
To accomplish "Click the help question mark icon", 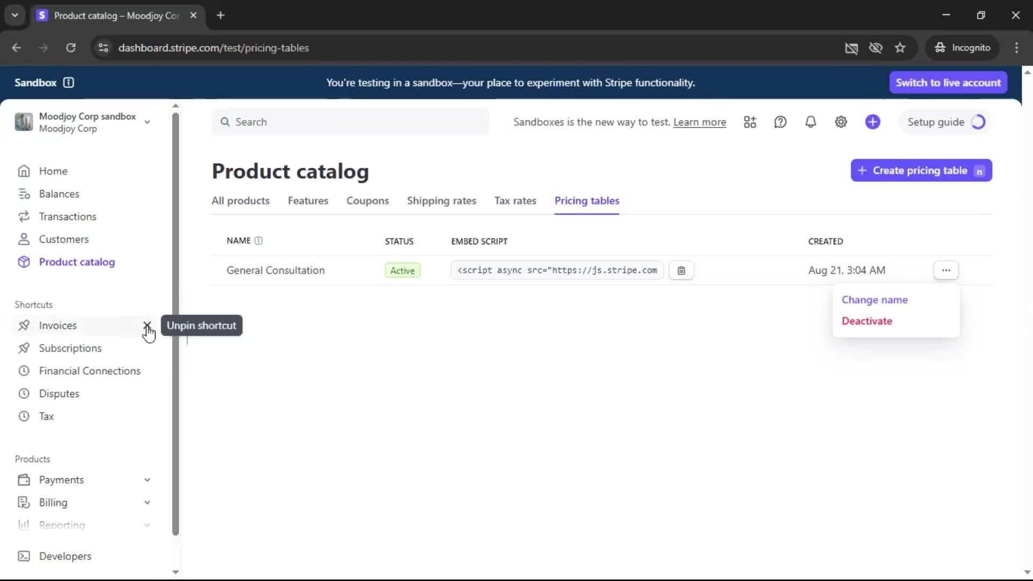I will (780, 122).
